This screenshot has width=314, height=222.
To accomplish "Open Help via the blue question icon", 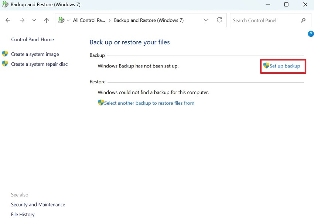I will tap(311, 34).
